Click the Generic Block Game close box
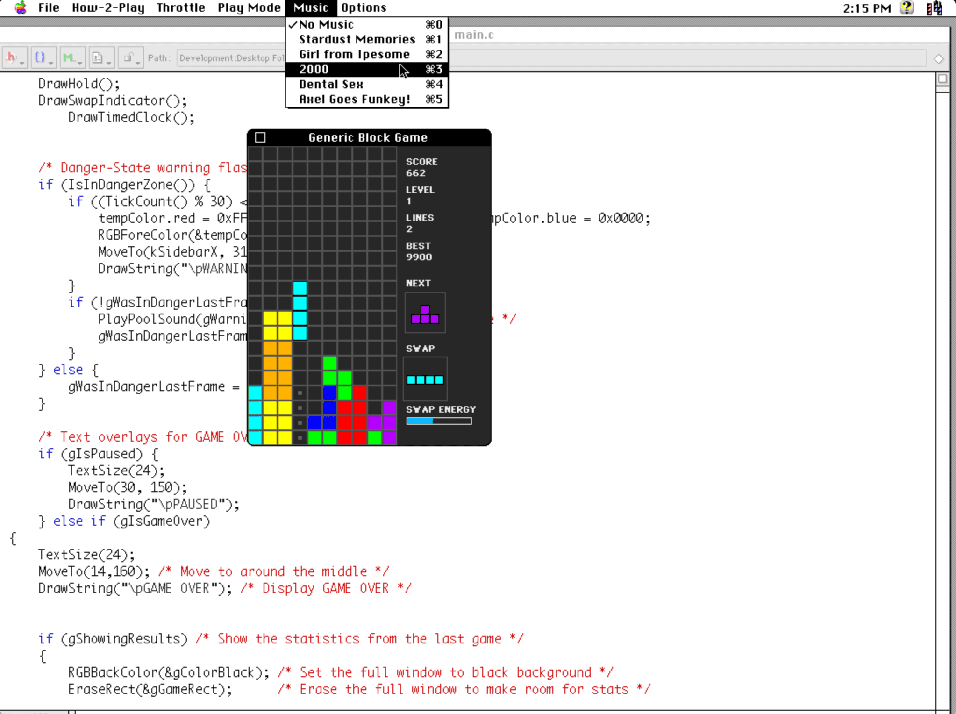The image size is (956, 714). [x=260, y=137]
